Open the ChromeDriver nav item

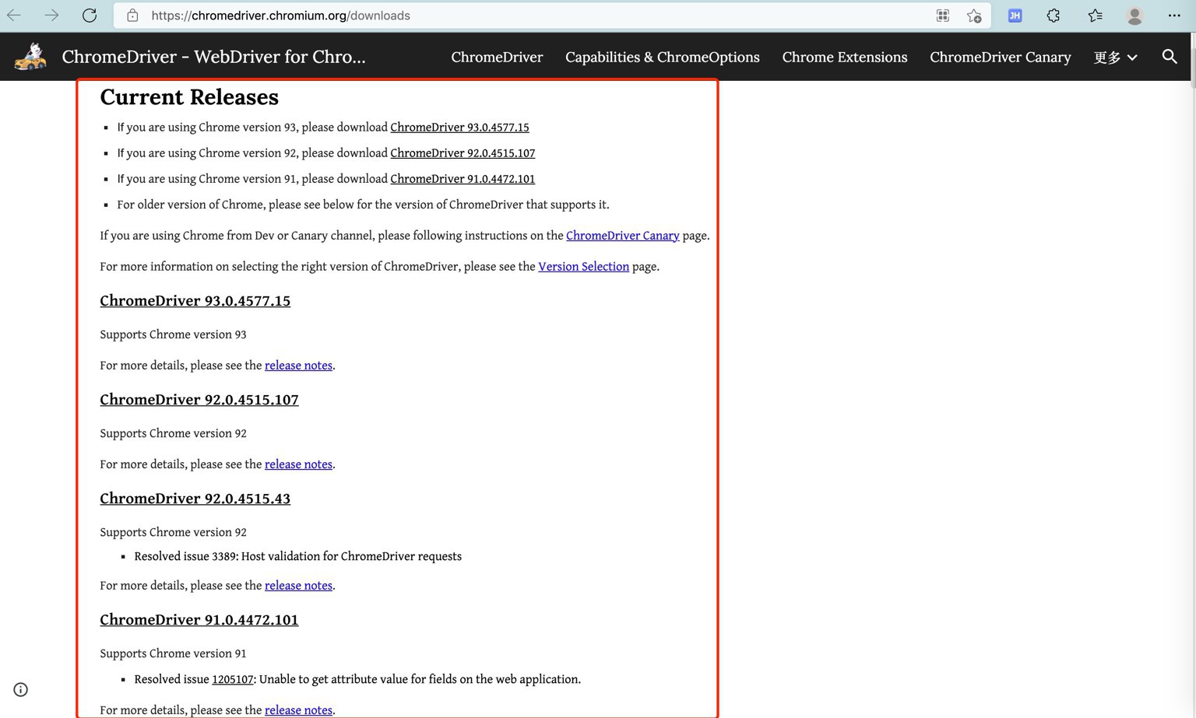(497, 58)
